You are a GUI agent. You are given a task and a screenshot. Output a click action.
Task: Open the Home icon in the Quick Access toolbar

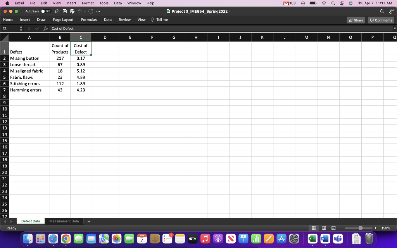click(x=57, y=11)
